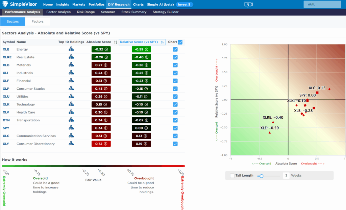Show Health Care XLV holdings icon
The height and width of the screenshot is (210, 346).
click(71, 112)
